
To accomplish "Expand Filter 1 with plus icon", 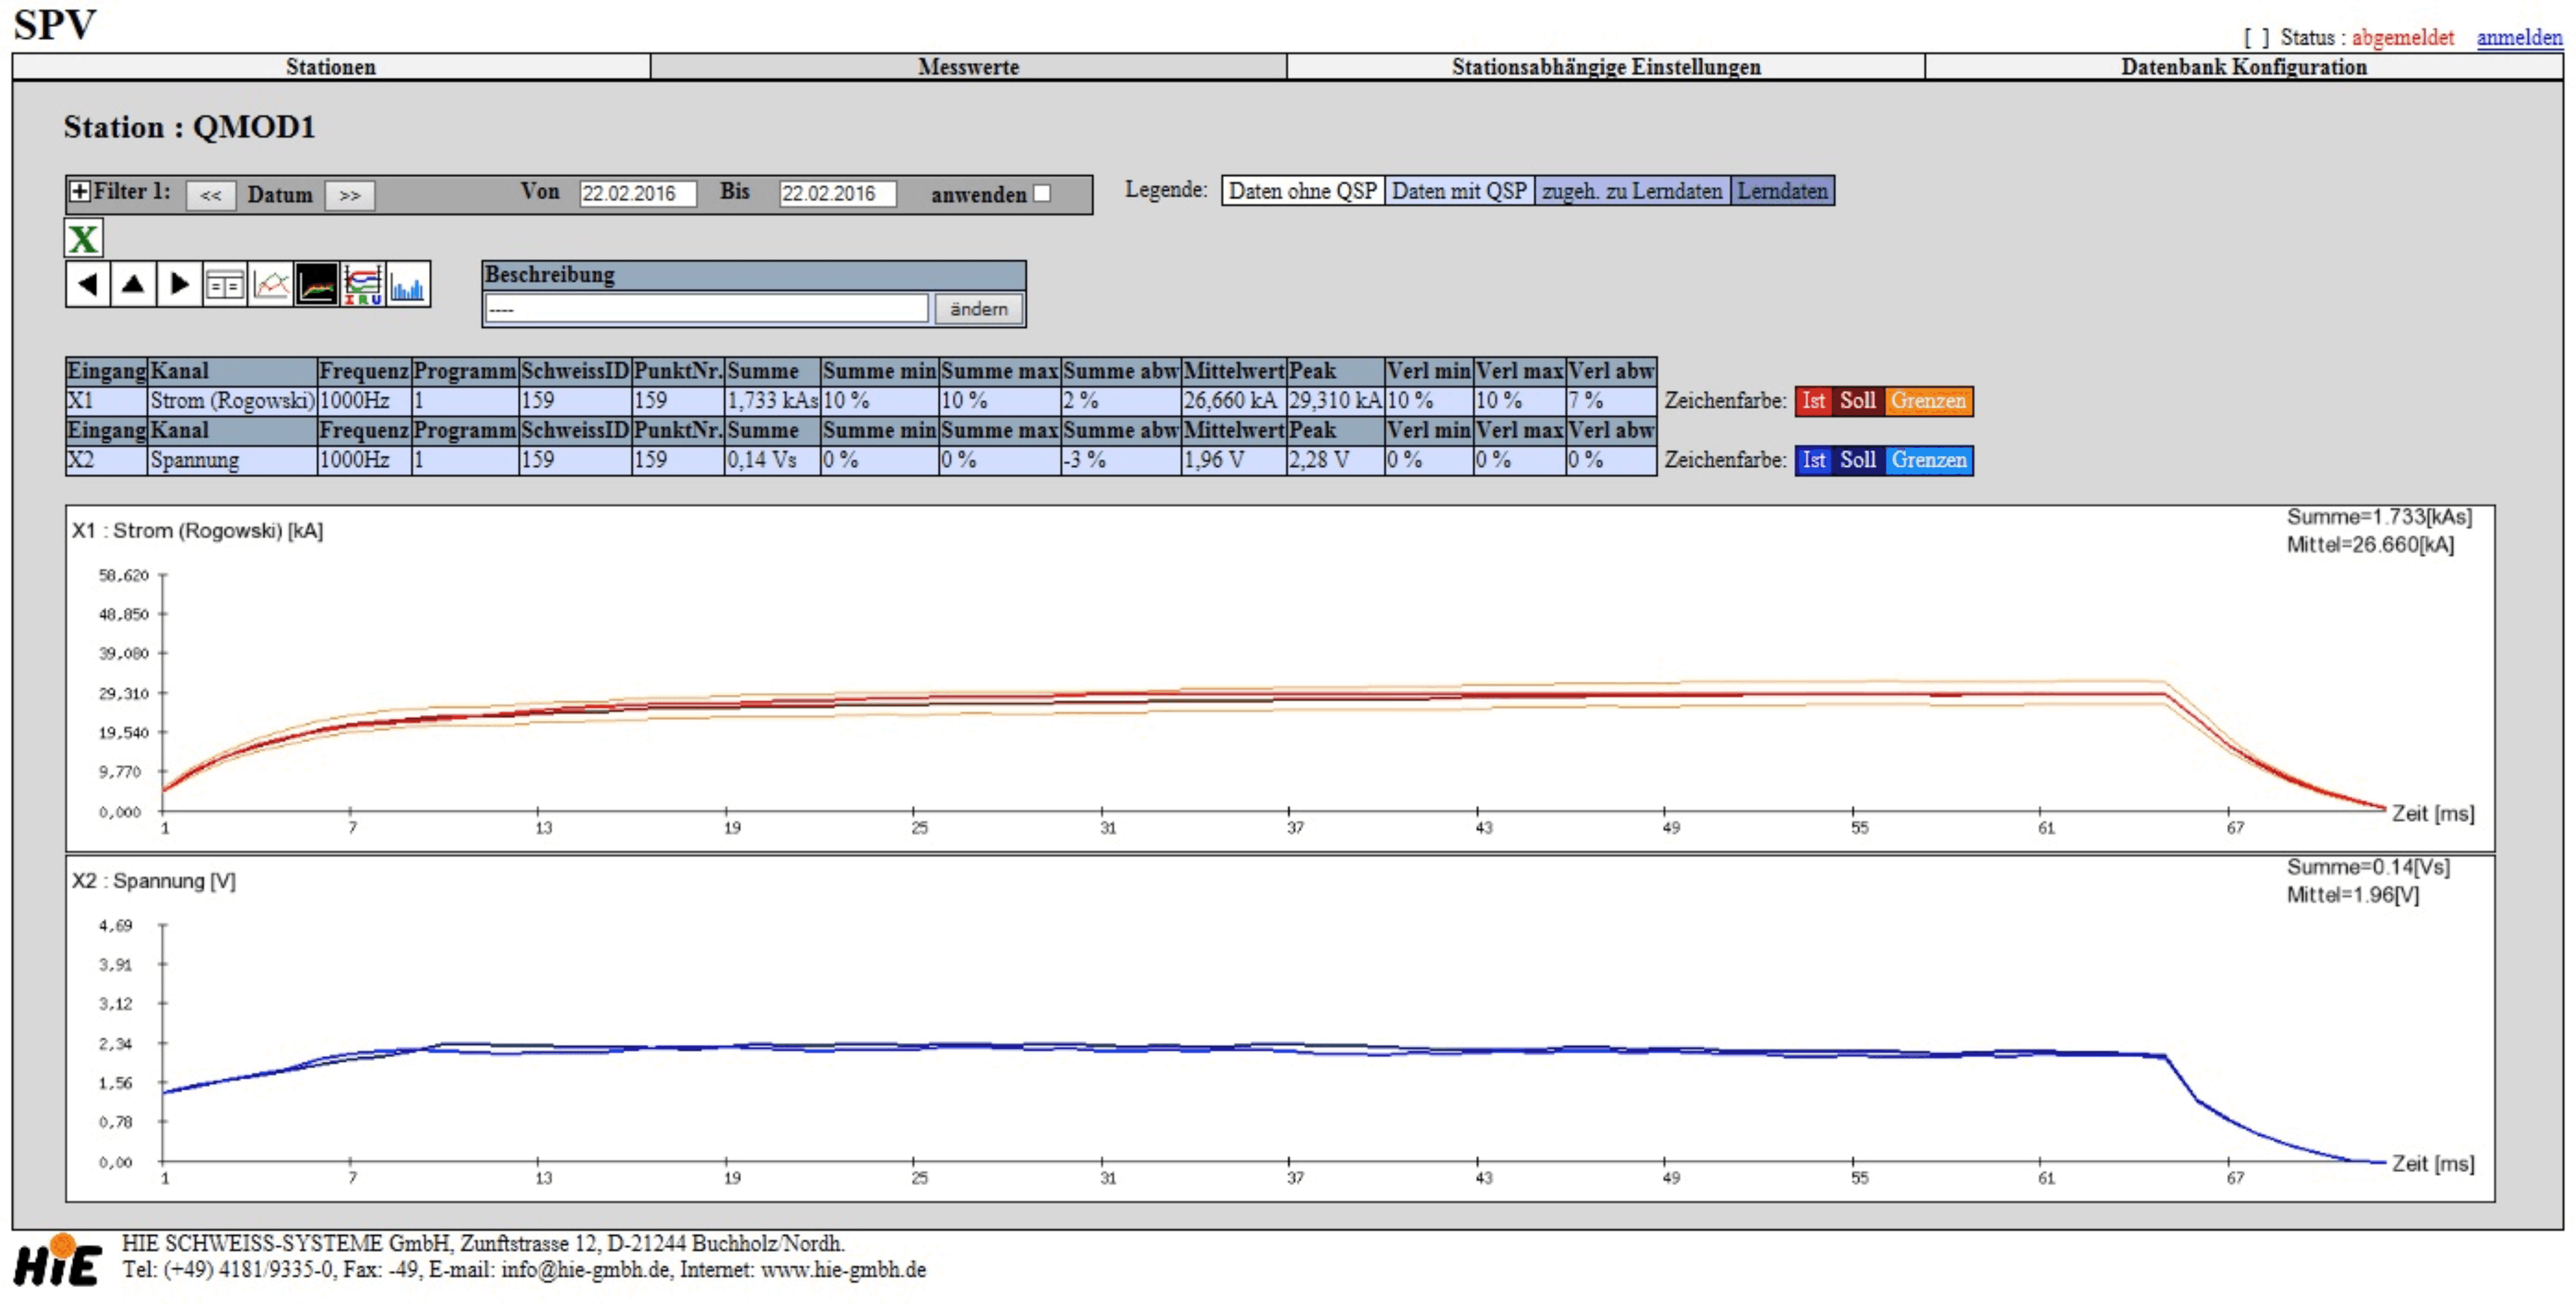I will click(79, 191).
